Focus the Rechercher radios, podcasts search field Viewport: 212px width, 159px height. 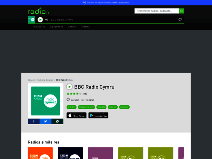tap(157, 11)
